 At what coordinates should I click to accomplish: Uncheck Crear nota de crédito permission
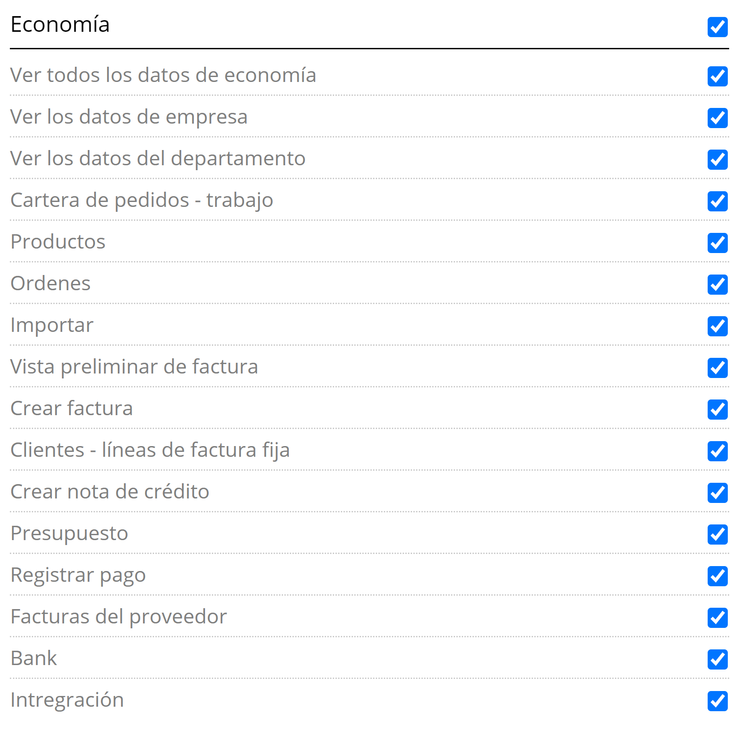click(717, 493)
